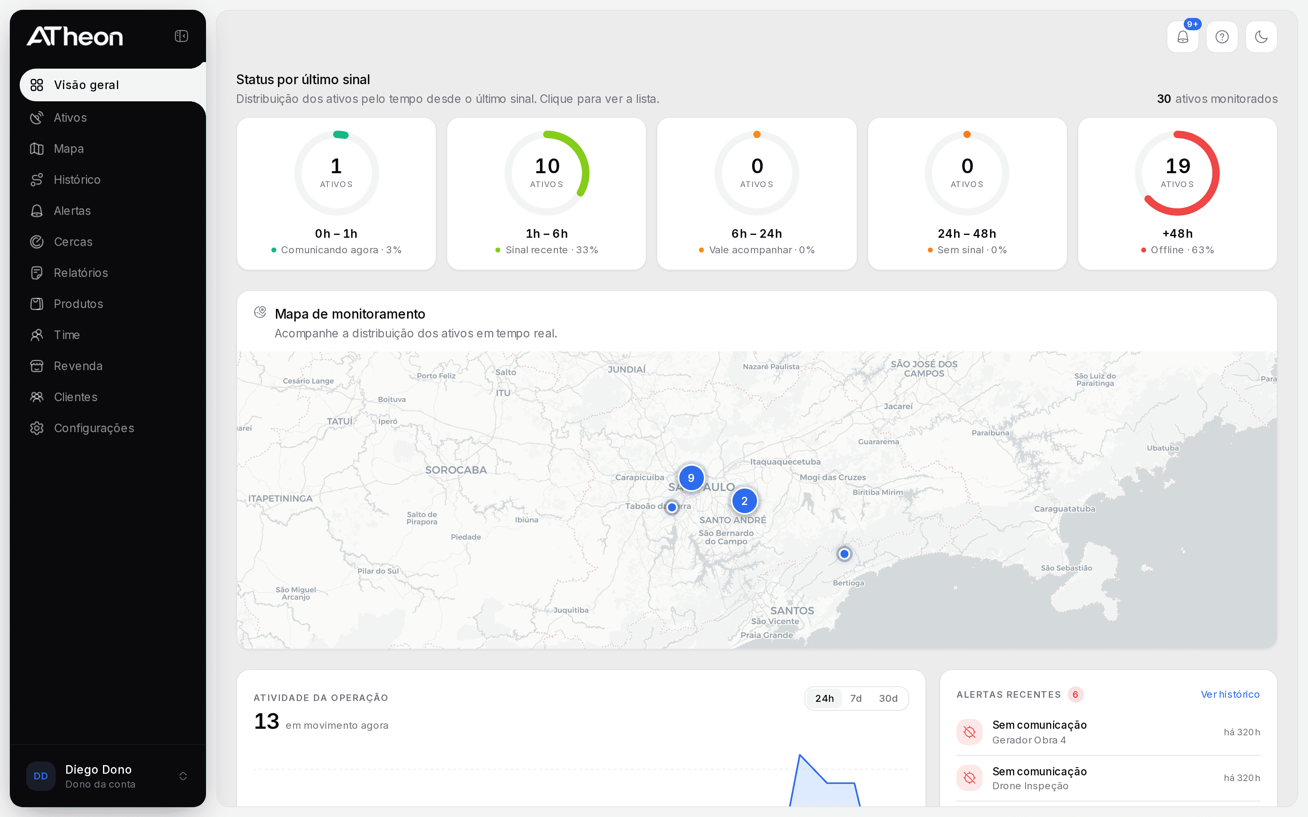Click the map cluster marker labeled 9

point(691,478)
